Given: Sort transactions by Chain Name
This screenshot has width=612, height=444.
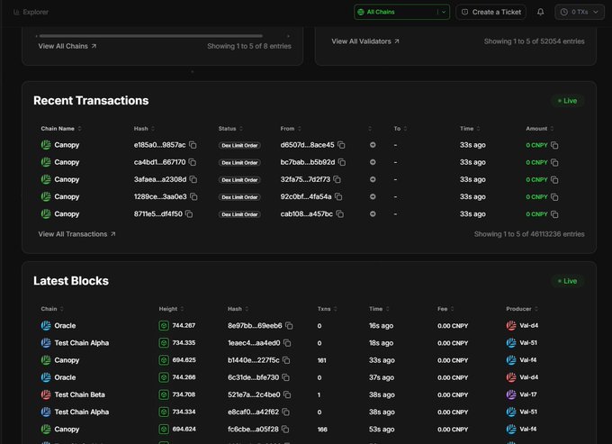Looking at the screenshot, I should tap(61, 129).
